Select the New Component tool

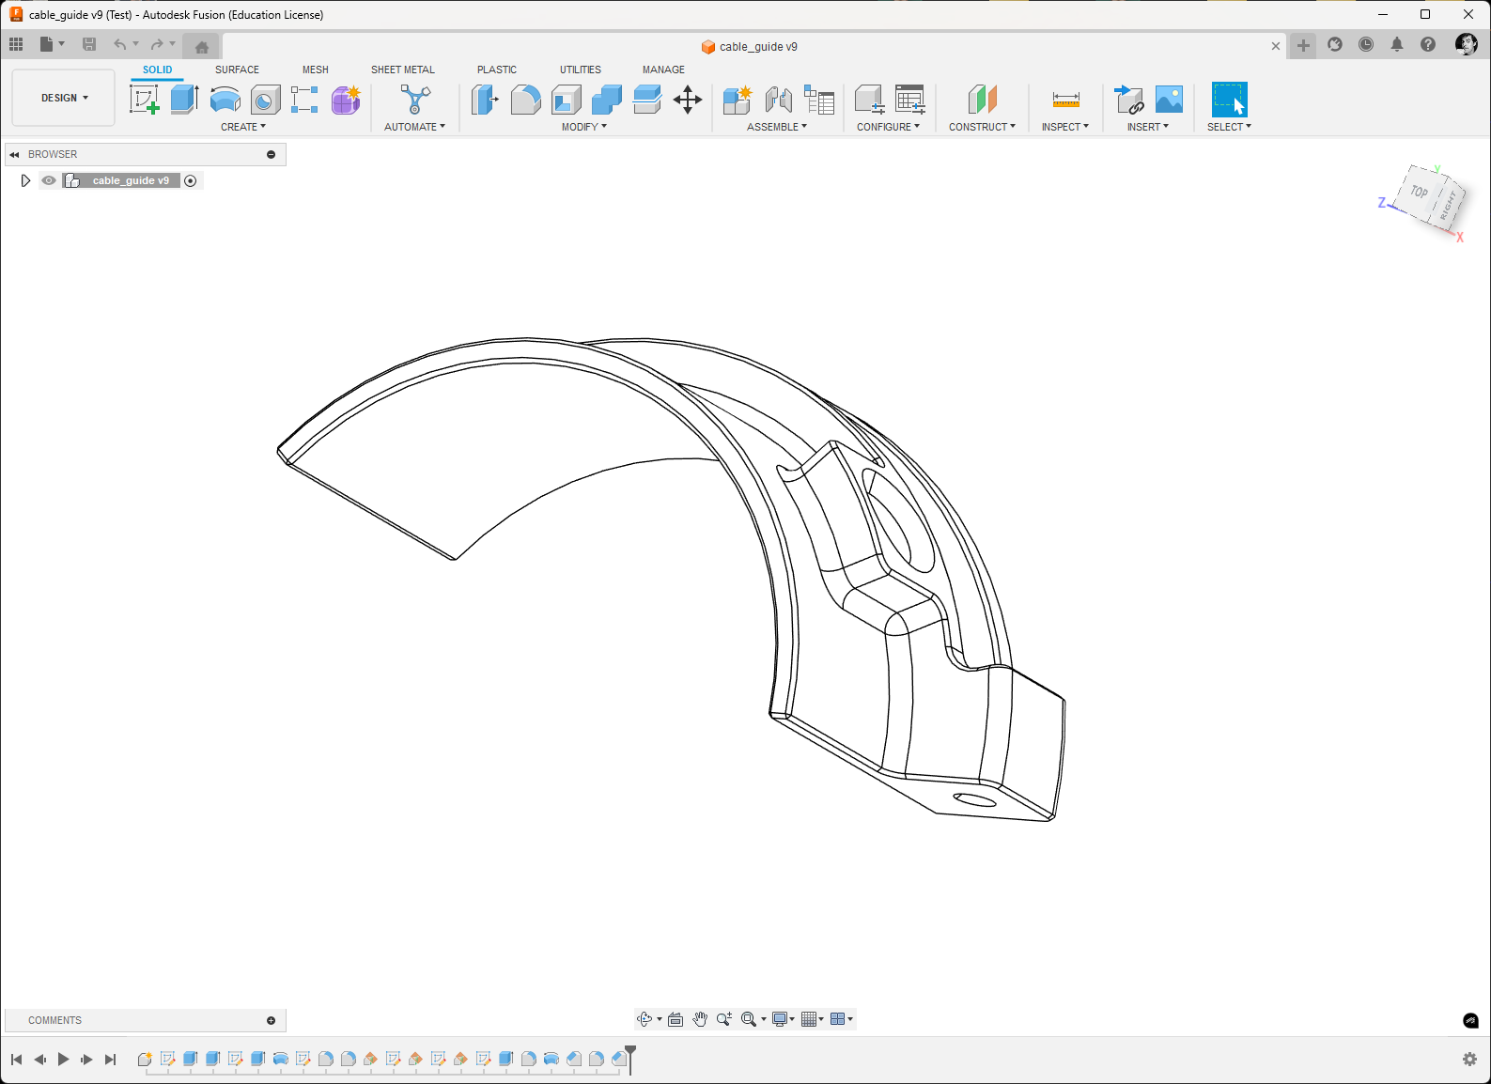pyautogui.click(x=738, y=99)
